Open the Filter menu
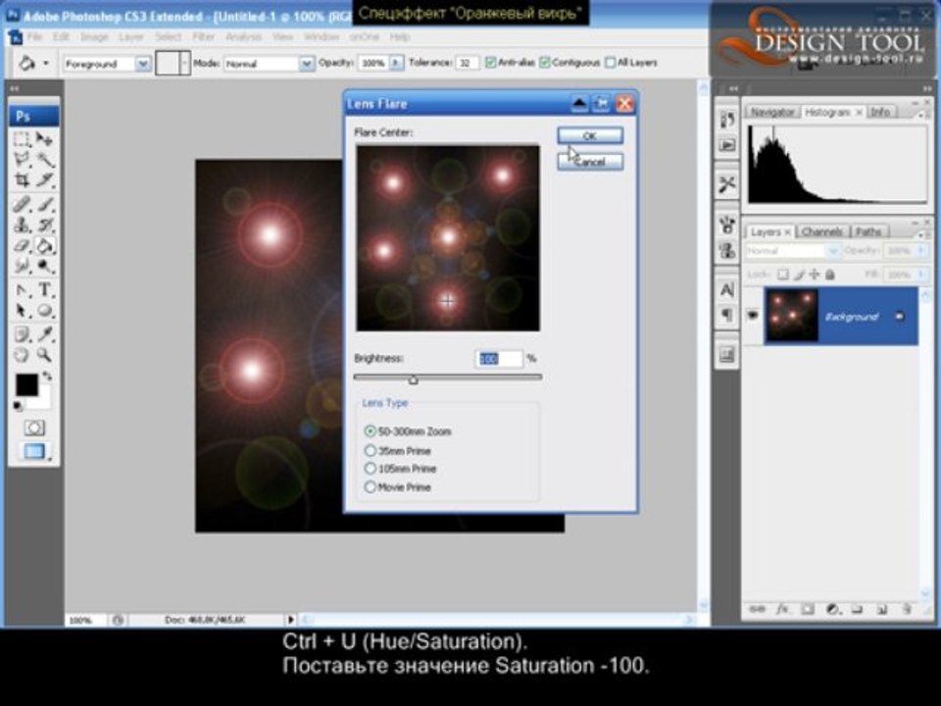941x706 pixels. (x=204, y=36)
